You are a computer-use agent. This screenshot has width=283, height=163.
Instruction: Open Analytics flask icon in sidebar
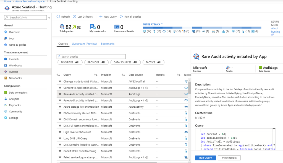(x=6, y=99)
